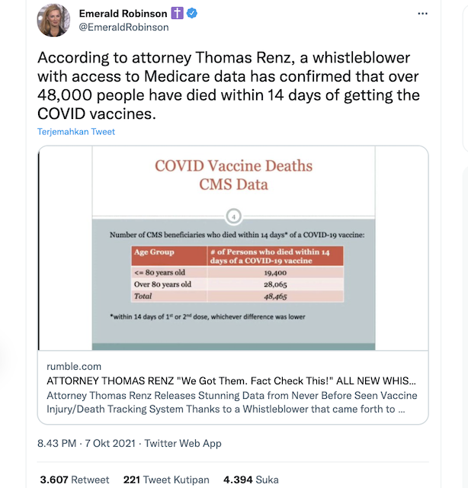The image size is (468, 488).
Task: Open the ATTORNEY THOMAS RENZ card headline
Action: tap(232, 381)
